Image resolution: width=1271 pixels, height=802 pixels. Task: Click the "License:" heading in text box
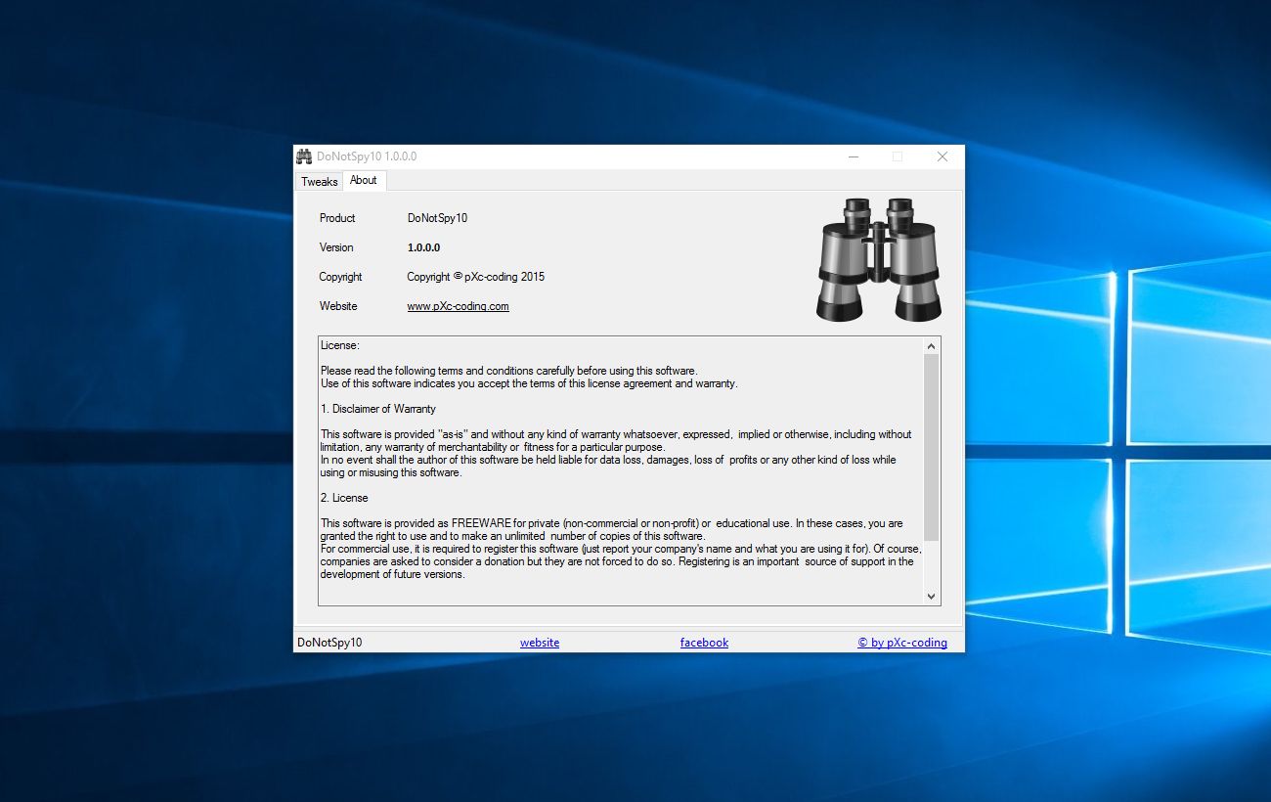[x=340, y=345]
